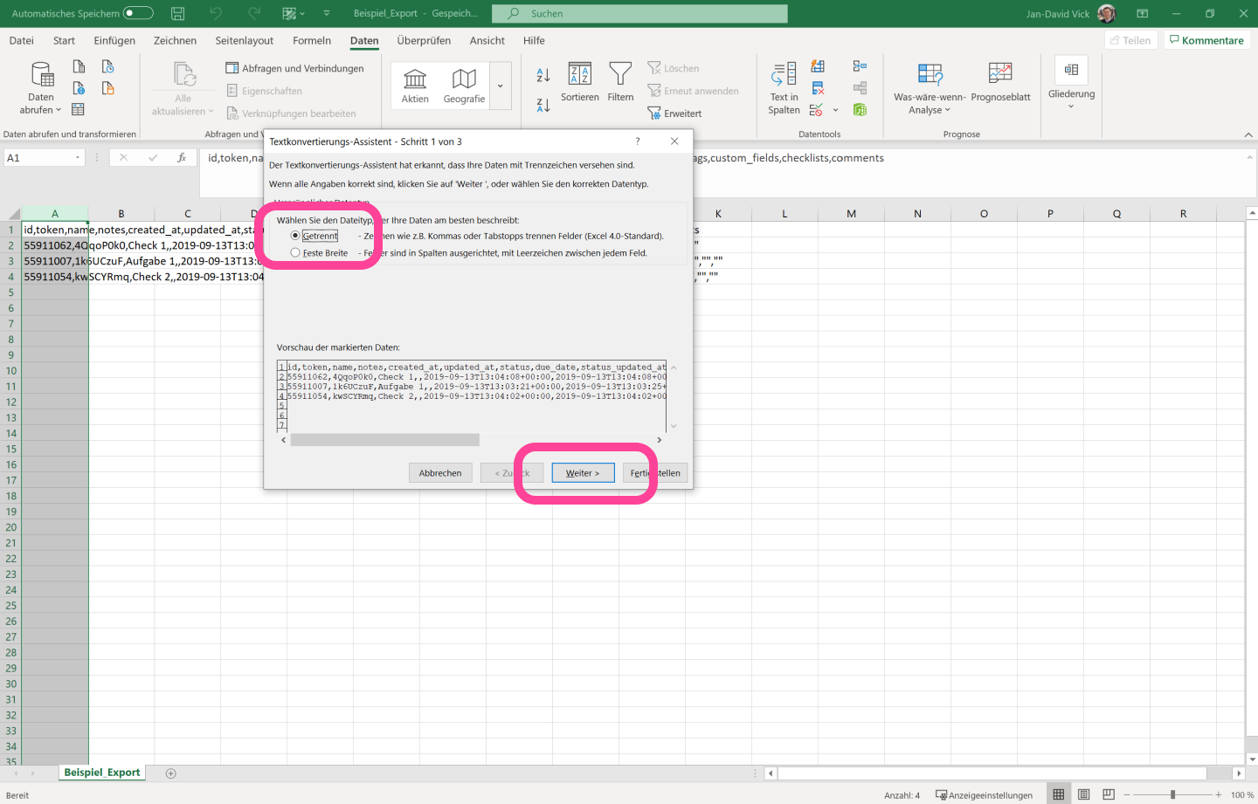Screen dimensions: 1258x804
Task: Click the Fertig stellen button
Action: [655, 473]
